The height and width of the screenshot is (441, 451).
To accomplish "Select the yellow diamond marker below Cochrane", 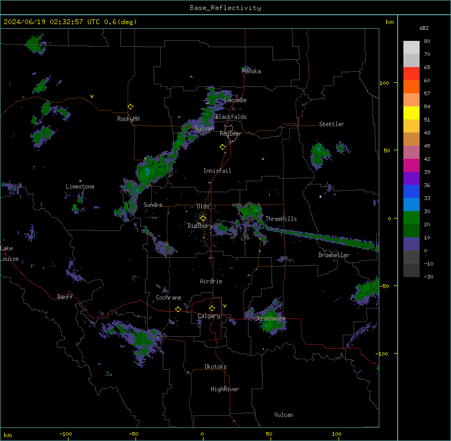I will pos(178,309).
